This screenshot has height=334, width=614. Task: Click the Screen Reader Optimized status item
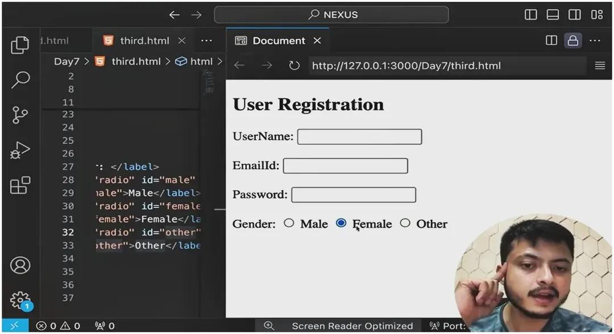pyautogui.click(x=352, y=325)
